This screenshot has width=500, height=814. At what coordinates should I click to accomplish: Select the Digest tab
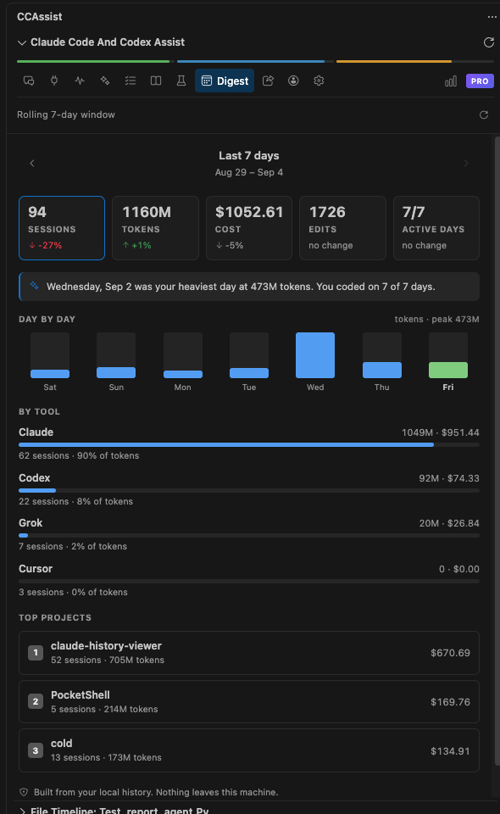coord(225,81)
